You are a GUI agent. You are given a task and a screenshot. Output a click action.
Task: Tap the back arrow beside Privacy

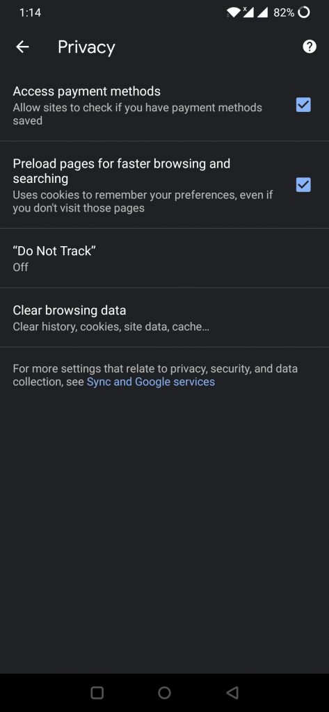tap(22, 47)
